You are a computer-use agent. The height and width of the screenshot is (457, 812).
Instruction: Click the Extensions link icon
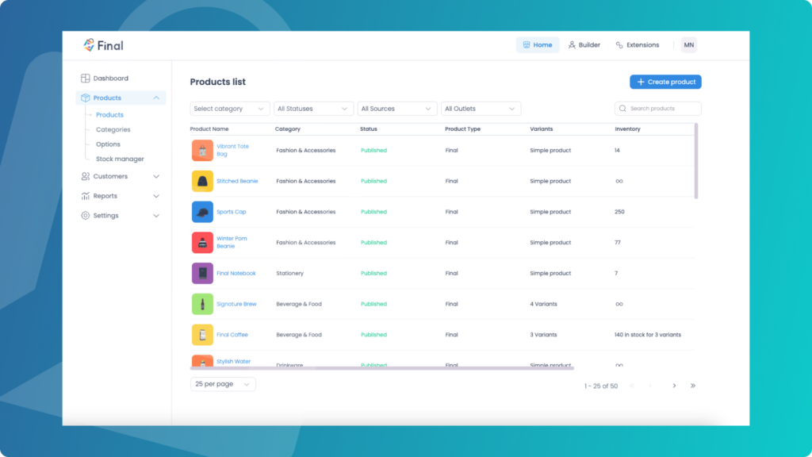click(619, 45)
